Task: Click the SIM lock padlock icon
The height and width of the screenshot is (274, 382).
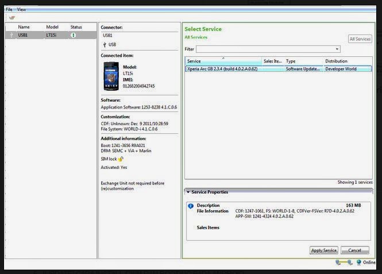Action: [x=121, y=159]
